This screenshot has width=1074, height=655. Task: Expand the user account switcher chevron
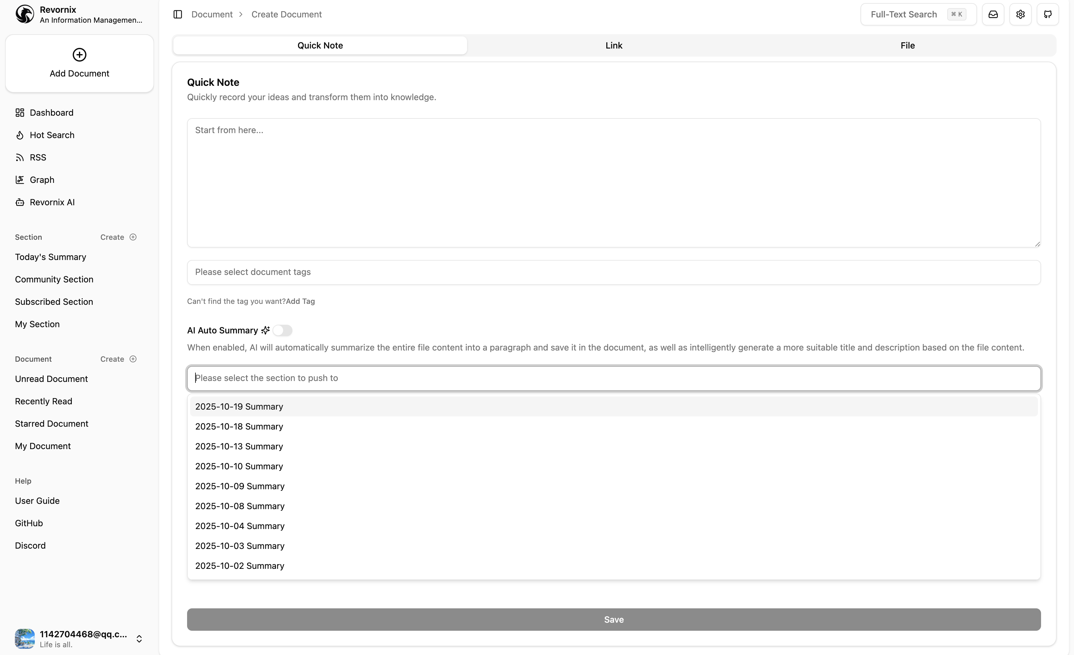[139, 639]
